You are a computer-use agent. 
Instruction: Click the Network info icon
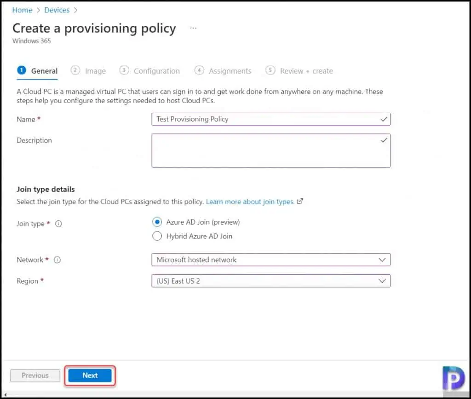click(57, 260)
